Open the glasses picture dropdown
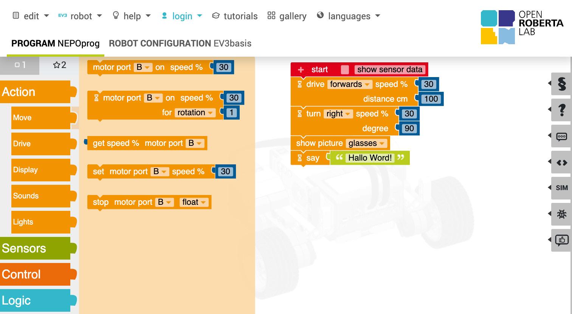This screenshot has width=572, height=314. (x=366, y=143)
